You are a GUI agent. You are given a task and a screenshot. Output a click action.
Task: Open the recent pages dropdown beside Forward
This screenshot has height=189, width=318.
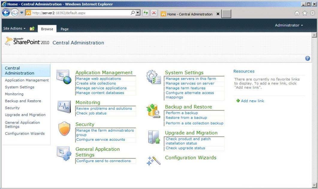click(x=22, y=13)
